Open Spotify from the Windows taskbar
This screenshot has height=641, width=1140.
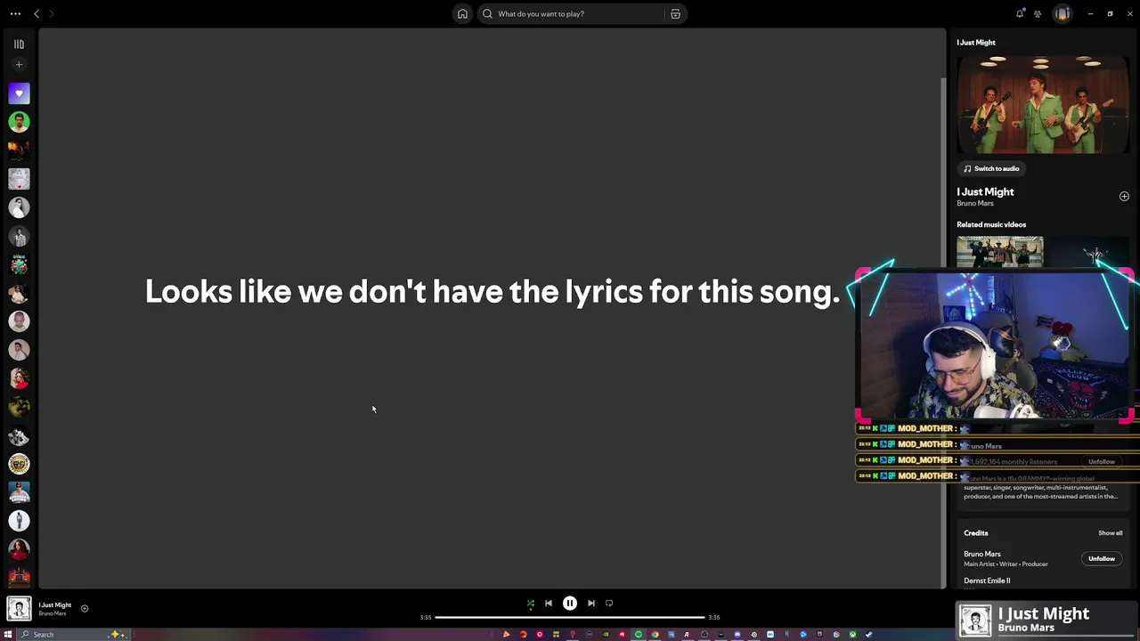(x=639, y=635)
